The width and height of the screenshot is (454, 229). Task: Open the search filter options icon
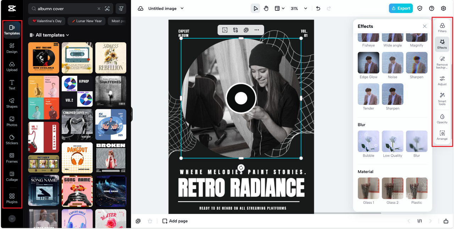tap(121, 9)
